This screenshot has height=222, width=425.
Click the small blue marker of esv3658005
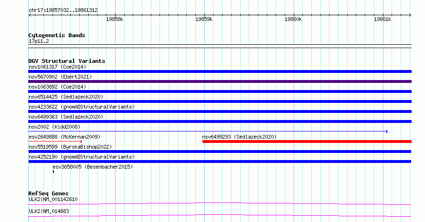coord(53,172)
